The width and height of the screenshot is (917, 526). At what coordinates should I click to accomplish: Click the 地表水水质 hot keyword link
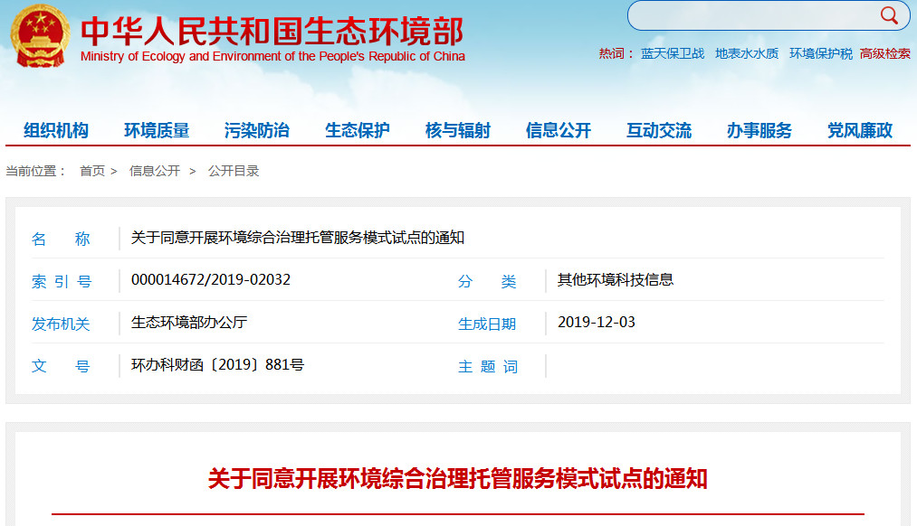click(747, 53)
